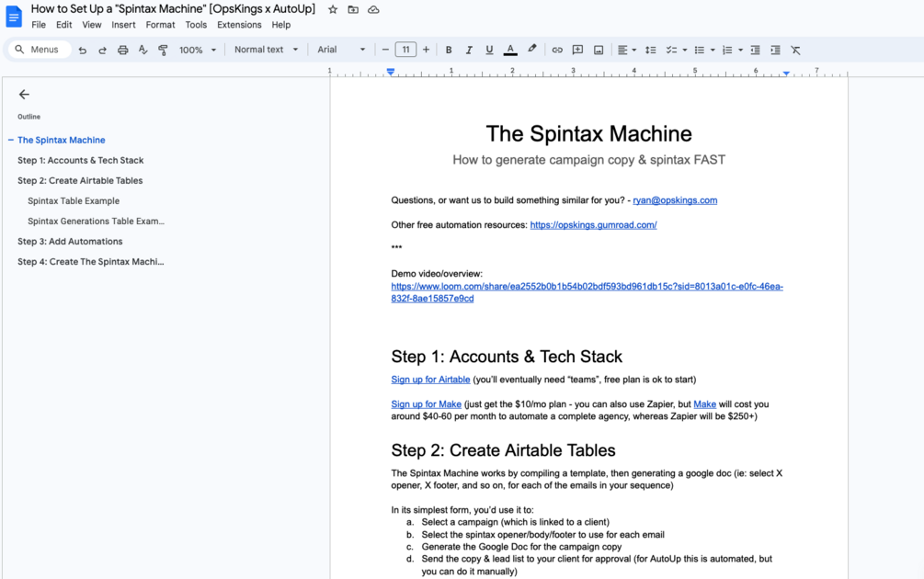Search the Menus box

click(40, 50)
